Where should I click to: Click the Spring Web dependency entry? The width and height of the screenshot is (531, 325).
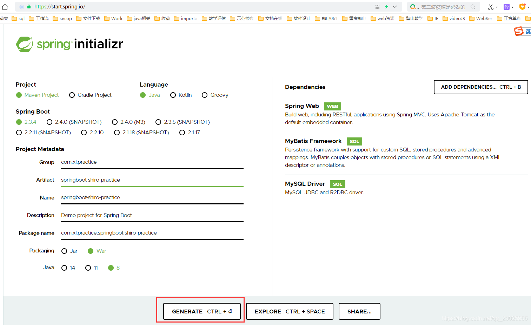(x=406, y=114)
